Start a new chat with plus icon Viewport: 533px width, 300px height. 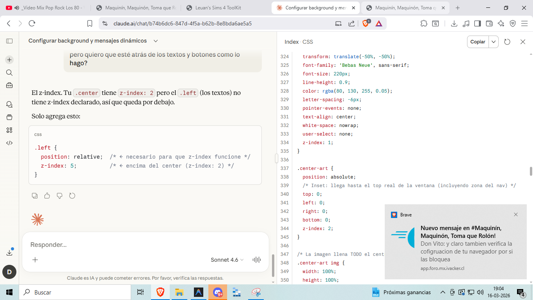[x=9, y=60]
